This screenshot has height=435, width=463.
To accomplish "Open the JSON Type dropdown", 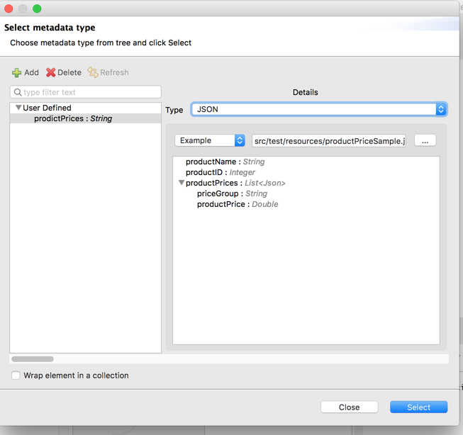I will (x=319, y=110).
